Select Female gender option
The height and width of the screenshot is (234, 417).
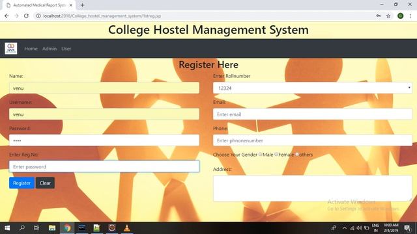[x=276, y=154]
